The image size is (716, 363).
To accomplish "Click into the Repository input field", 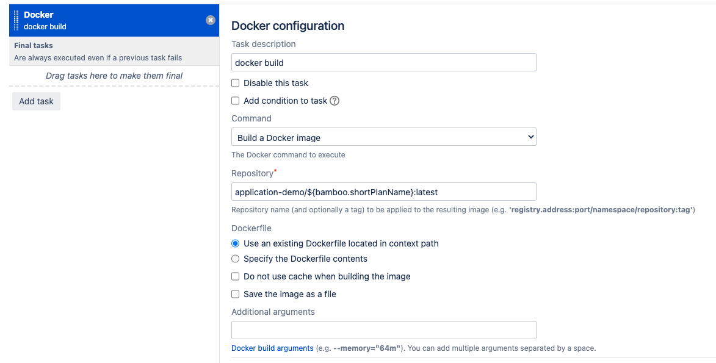I will coord(383,192).
